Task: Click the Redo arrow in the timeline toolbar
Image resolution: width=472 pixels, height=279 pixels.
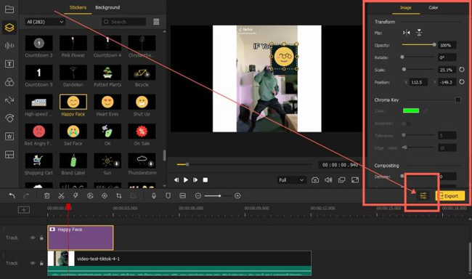Action: [26, 196]
